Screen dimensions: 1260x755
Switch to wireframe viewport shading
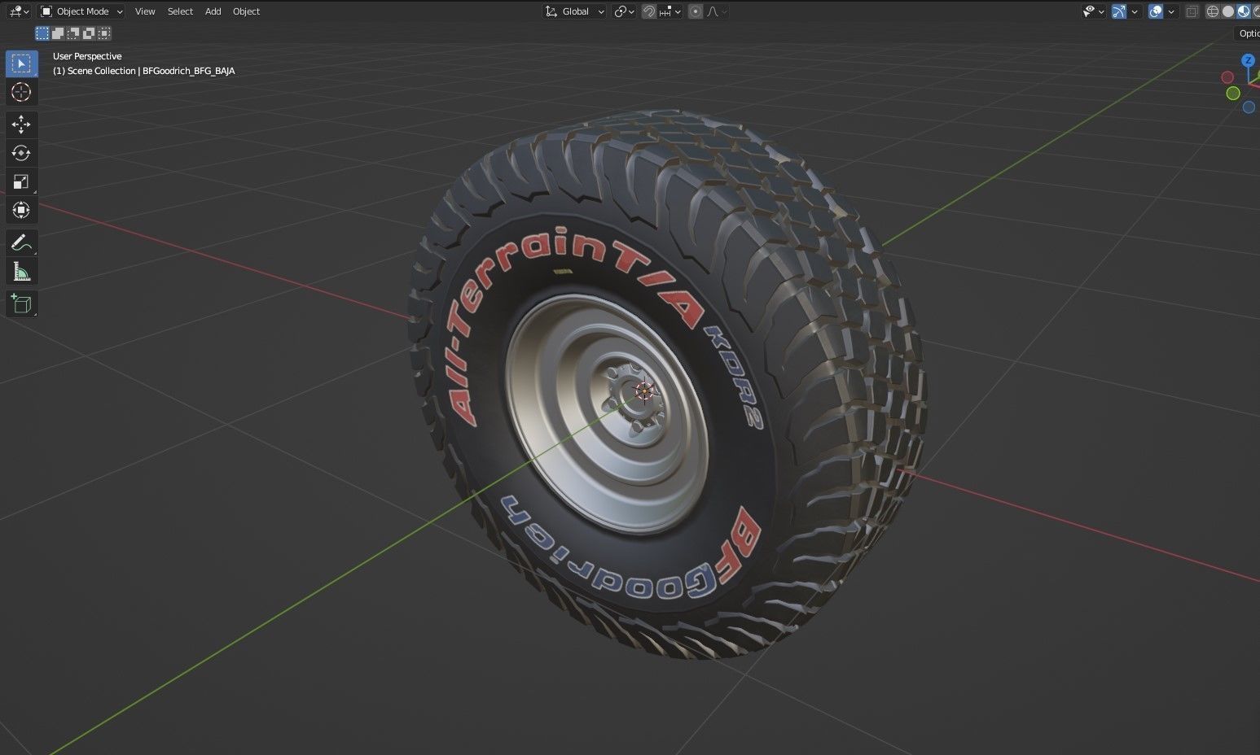(1213, 11)
